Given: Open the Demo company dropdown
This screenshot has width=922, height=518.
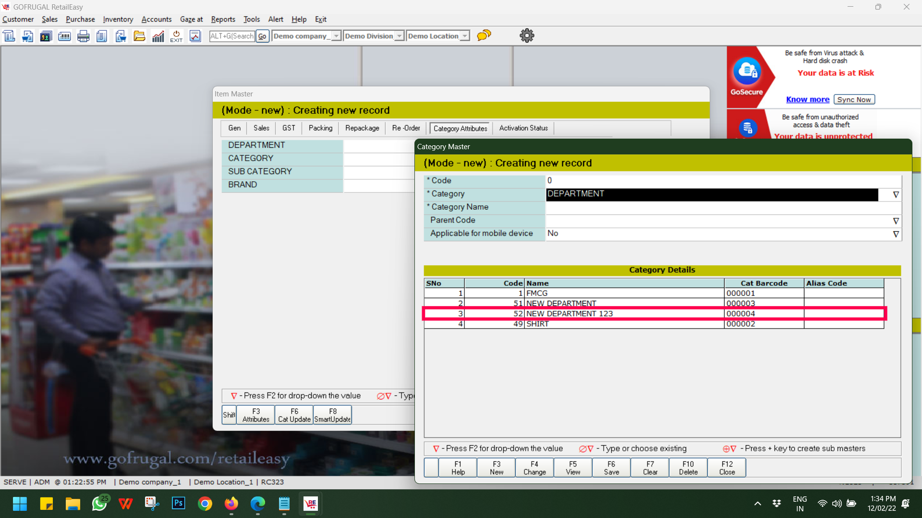Looking at the screenshot, I should (336, 36).
